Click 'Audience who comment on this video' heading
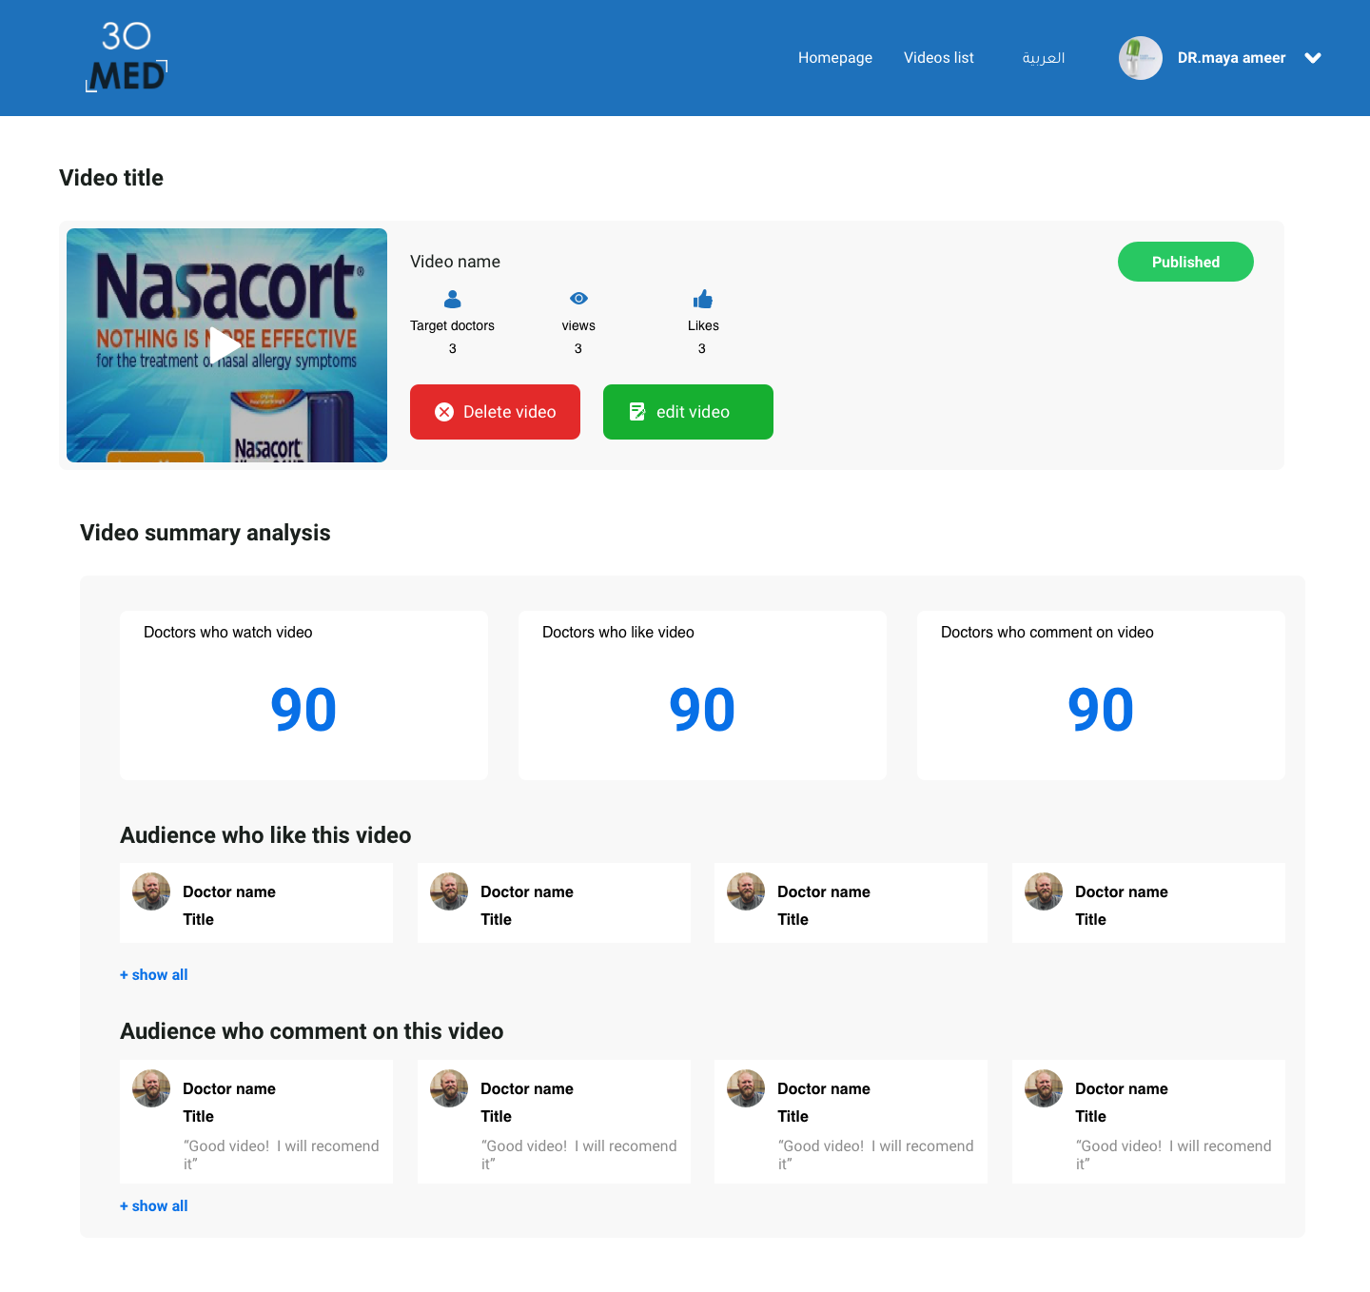This screenshot has height=1292, width=1370. [312, 1031]
